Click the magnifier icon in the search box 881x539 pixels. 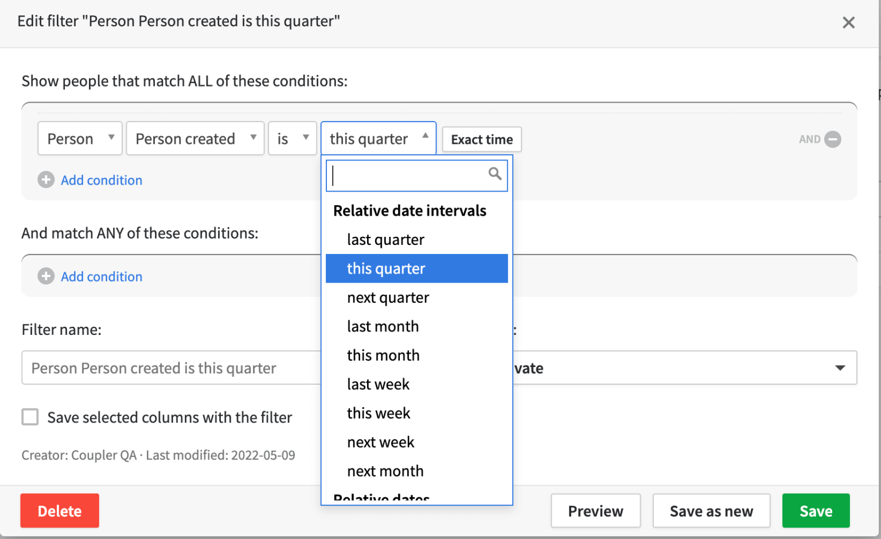point(494,173)
